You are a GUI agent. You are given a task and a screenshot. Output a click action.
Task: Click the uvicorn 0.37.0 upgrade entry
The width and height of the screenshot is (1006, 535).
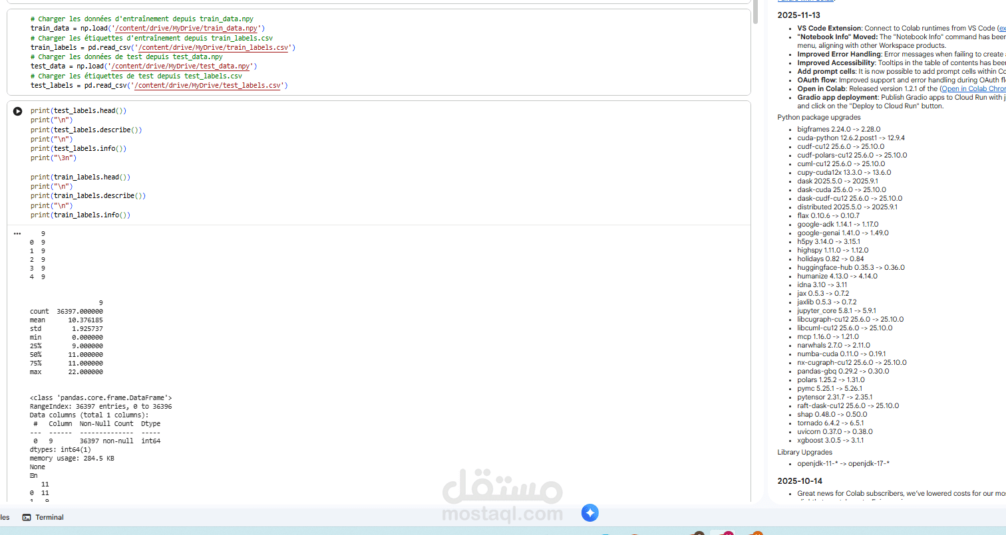click(834, 431)
